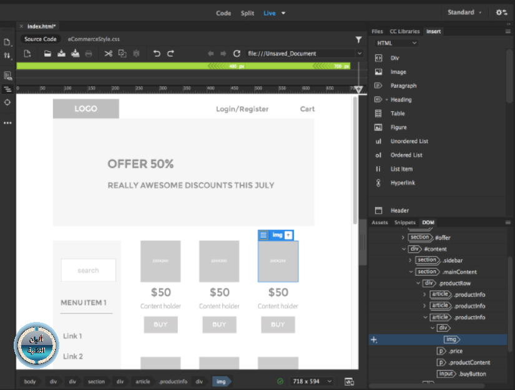This screenshot has height=390, width=515.
Task: Click the undo arrow icon
Action: coord(157,54)
